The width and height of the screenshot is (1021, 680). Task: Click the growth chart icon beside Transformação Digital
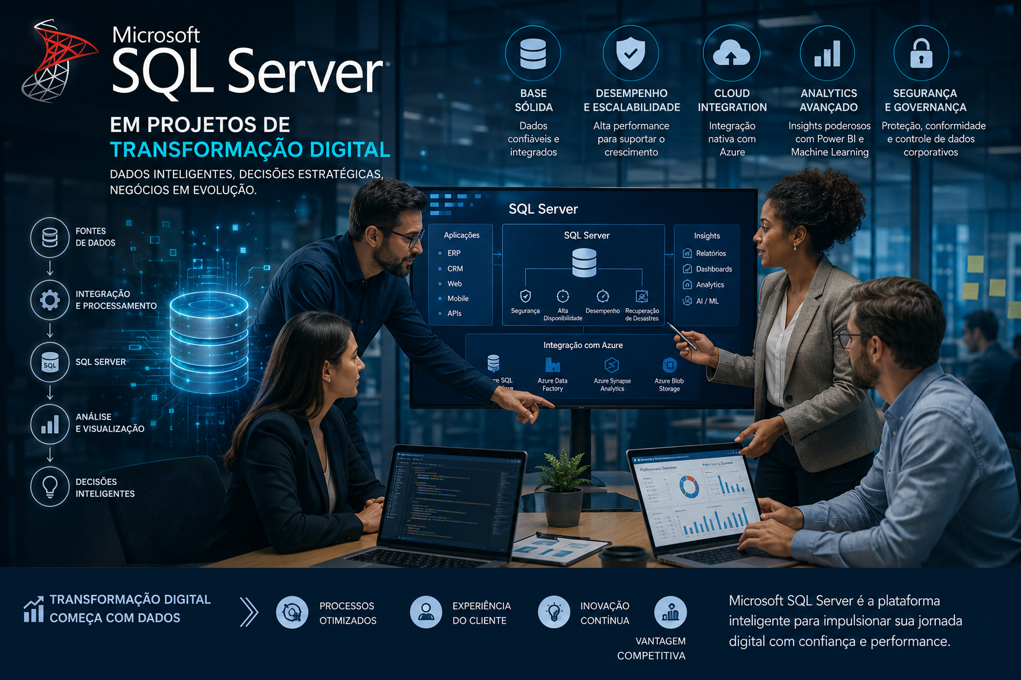(x=33, y=609)
